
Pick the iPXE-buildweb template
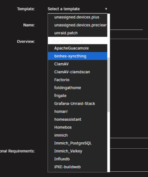[x=77, y=167]
